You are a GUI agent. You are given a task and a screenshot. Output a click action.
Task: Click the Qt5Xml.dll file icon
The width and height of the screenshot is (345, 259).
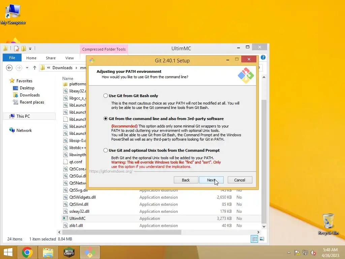[65, 204]
